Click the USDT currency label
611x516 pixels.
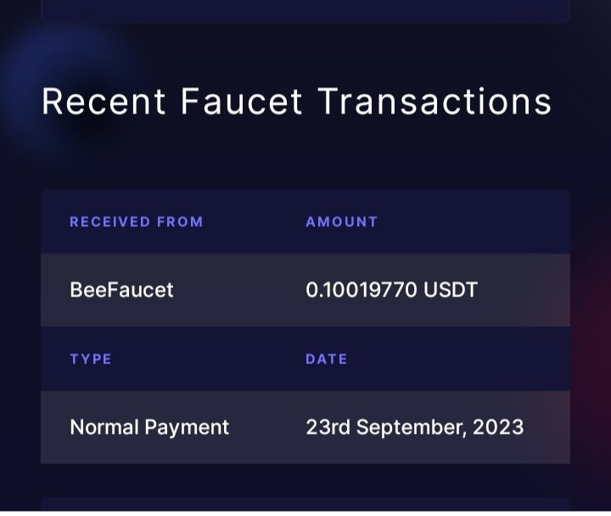pos(451,290)
